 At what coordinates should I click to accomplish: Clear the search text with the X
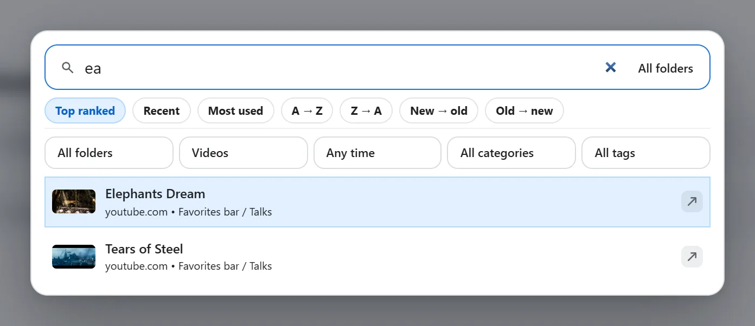pyautogui.click(x=611, y=67)
